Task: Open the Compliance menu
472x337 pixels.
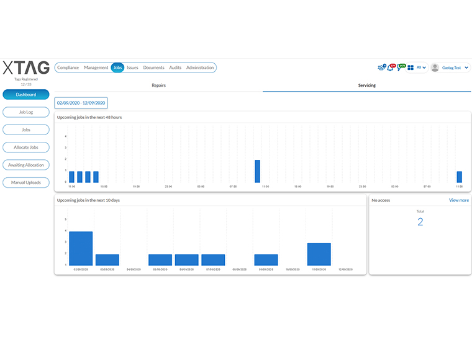Action: (x=68, y=68)
